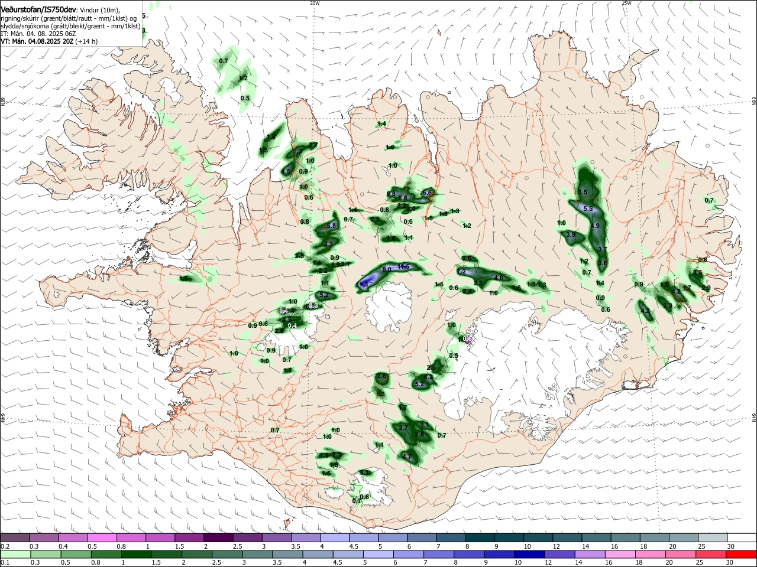Select upper legend swatch between 0.5 and 0.8
Viewport: 757px width, 567px height.
pyautogui.click(x=102, y=538)
